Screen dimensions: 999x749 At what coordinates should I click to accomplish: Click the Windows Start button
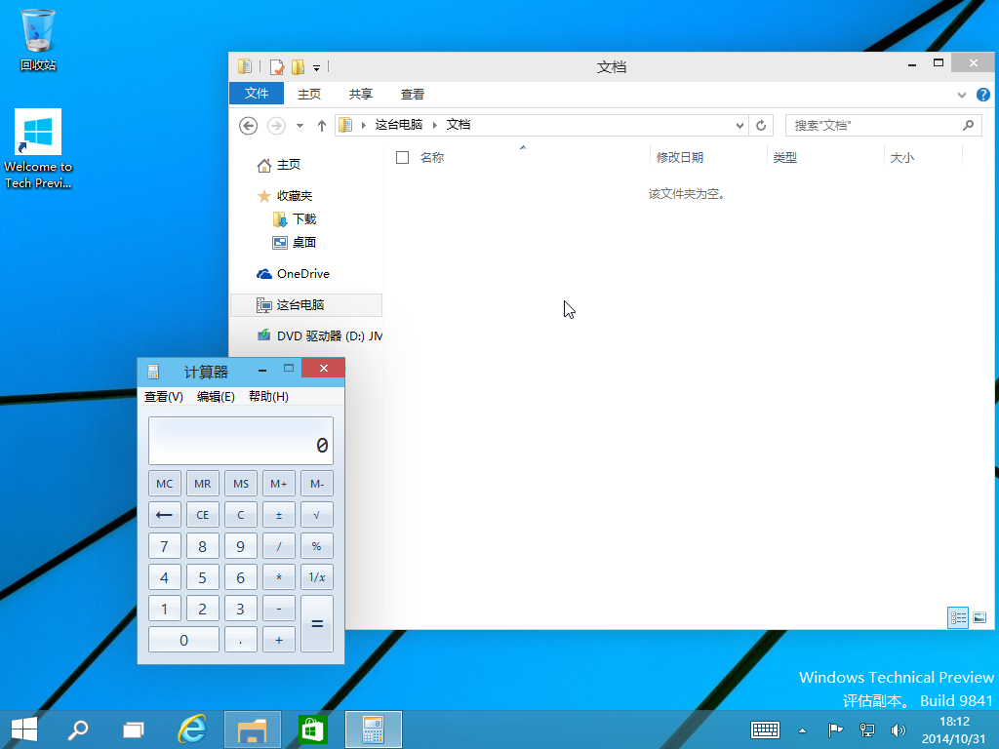(x=24, y=729)
